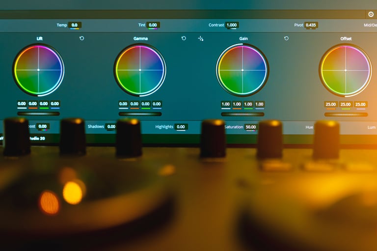Screen dimensions: 377x251
Task: Click the Lift wheel title
Action: click(x=40, y=38)
